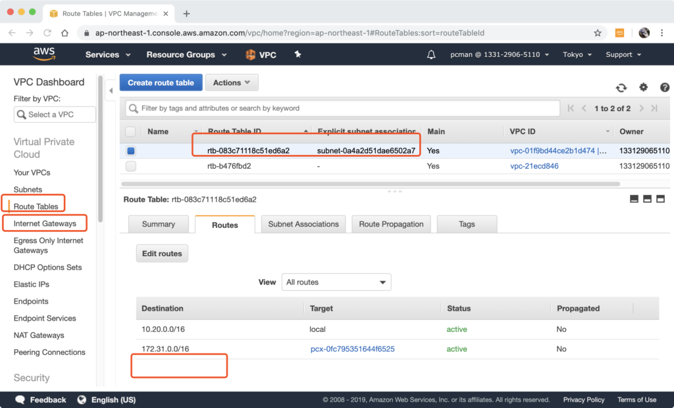Click the pin shortcut icon in AWS navbar
The image size is (674, 408).
click(x=298, y=54)
